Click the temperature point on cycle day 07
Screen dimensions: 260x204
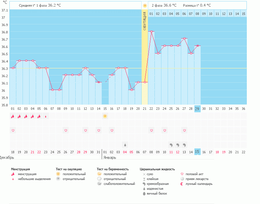[x=52, y=90]
